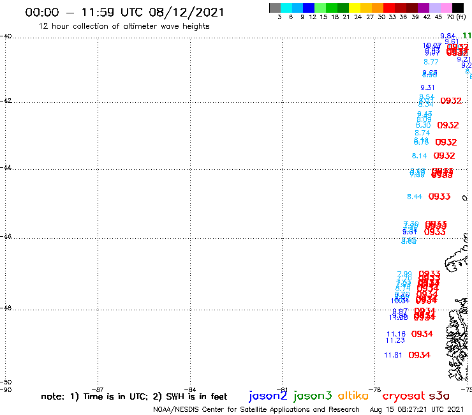The width and height of the screenshot is (472, 415).
Task: Pick the purple swatch in the legend
Action: pos(424,8)
